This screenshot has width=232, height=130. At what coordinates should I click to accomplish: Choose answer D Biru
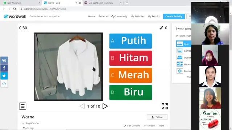[x=130, y=92]
